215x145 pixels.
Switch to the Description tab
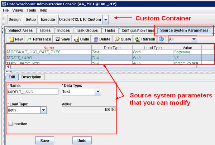[x=31, y=77]
